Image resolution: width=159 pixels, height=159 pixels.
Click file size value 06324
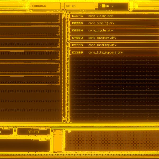click(x=77, y=30)
